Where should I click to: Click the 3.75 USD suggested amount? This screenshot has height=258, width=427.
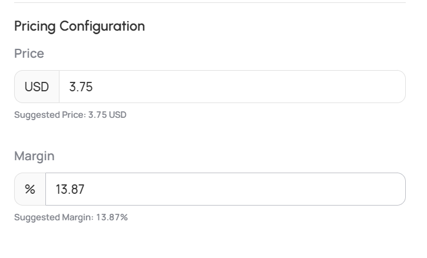(x=107, y=115)
